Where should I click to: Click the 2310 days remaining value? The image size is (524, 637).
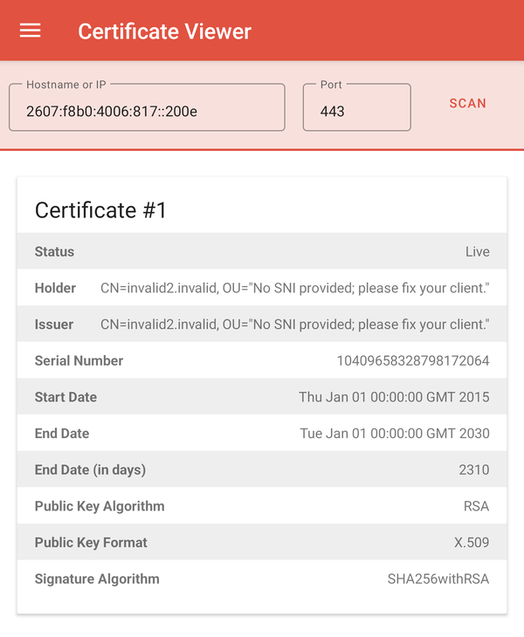tap(473, 469)
